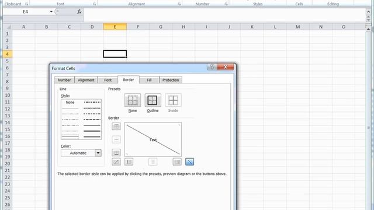Choose the hairline line style

(x=70, y=108)
